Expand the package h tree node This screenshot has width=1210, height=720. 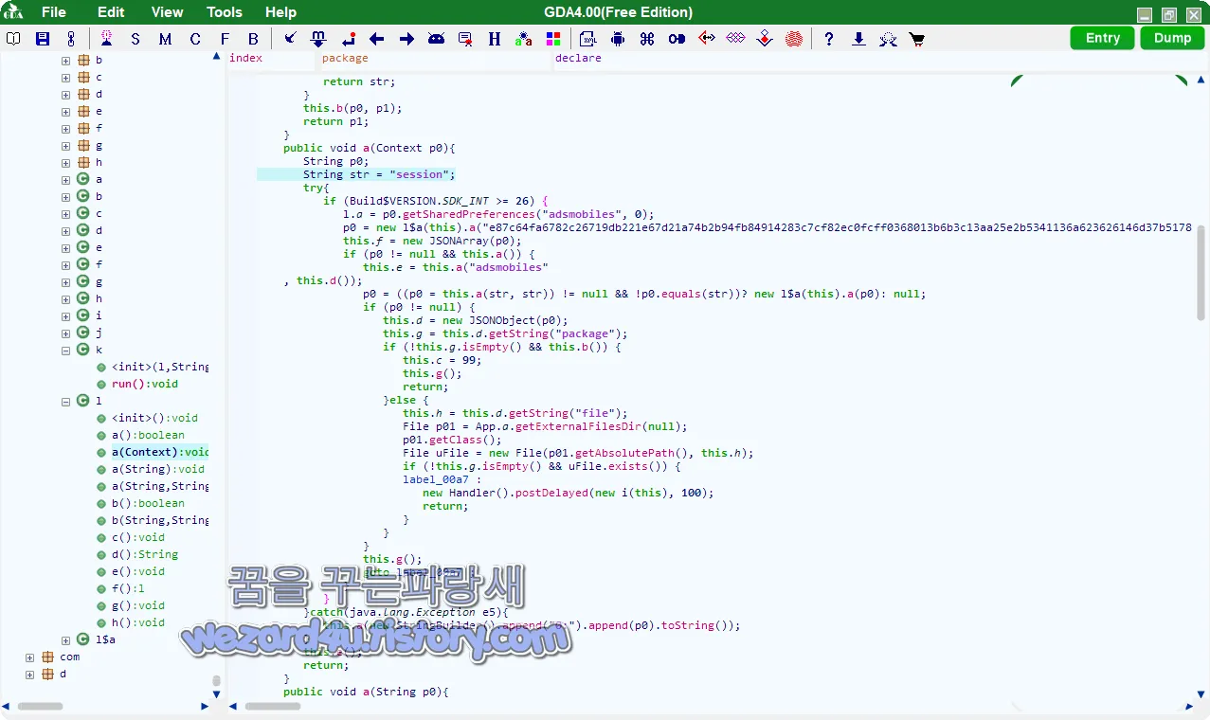click(66, 162)
